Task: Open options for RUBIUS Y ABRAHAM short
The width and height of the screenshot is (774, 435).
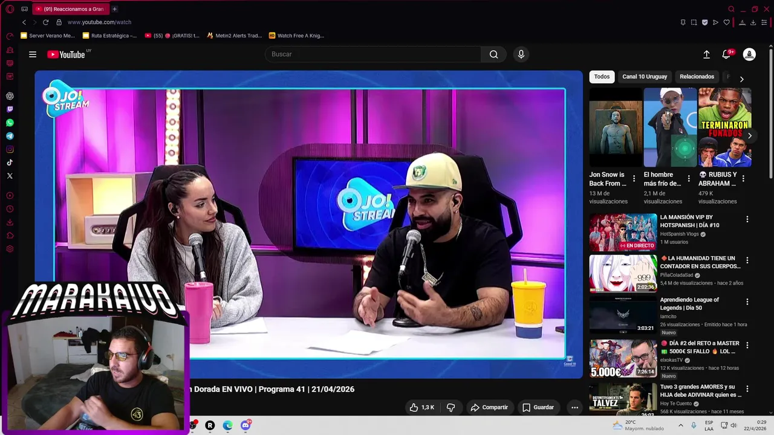Action: [743, 179]
